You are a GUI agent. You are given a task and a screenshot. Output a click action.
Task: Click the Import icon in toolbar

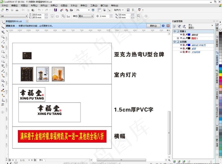(62, 10)
